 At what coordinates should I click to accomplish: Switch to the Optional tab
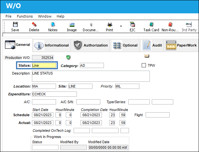click(x=124, y=45)
